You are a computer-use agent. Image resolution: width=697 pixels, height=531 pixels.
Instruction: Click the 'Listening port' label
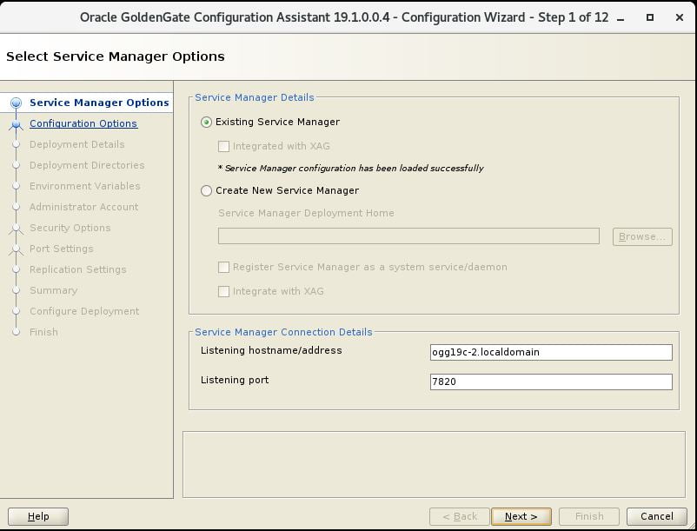235,381
